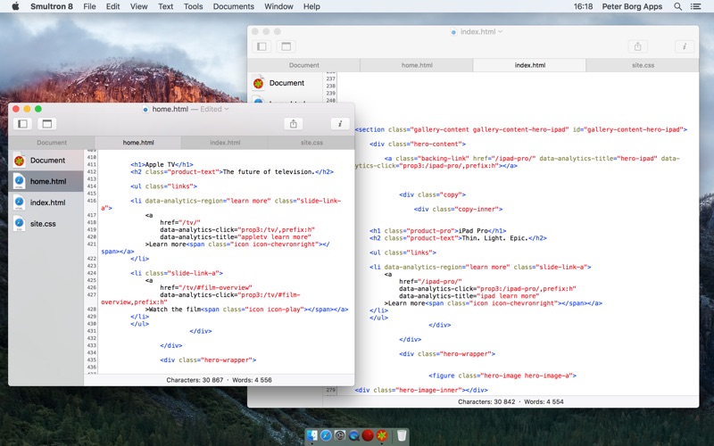
Task: Click 'Words: 4 556' status in front window
Action: coord(252,380)
